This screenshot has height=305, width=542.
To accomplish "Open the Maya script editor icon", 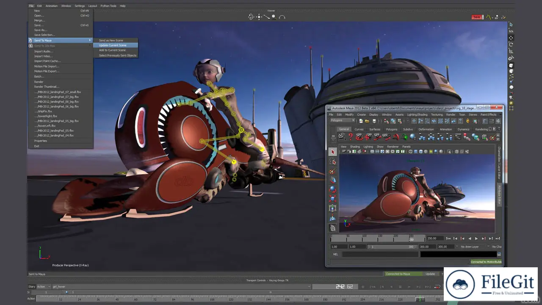I will [499, 254].
